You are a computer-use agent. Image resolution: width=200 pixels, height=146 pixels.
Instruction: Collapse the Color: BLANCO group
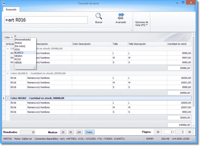(8, 73)
